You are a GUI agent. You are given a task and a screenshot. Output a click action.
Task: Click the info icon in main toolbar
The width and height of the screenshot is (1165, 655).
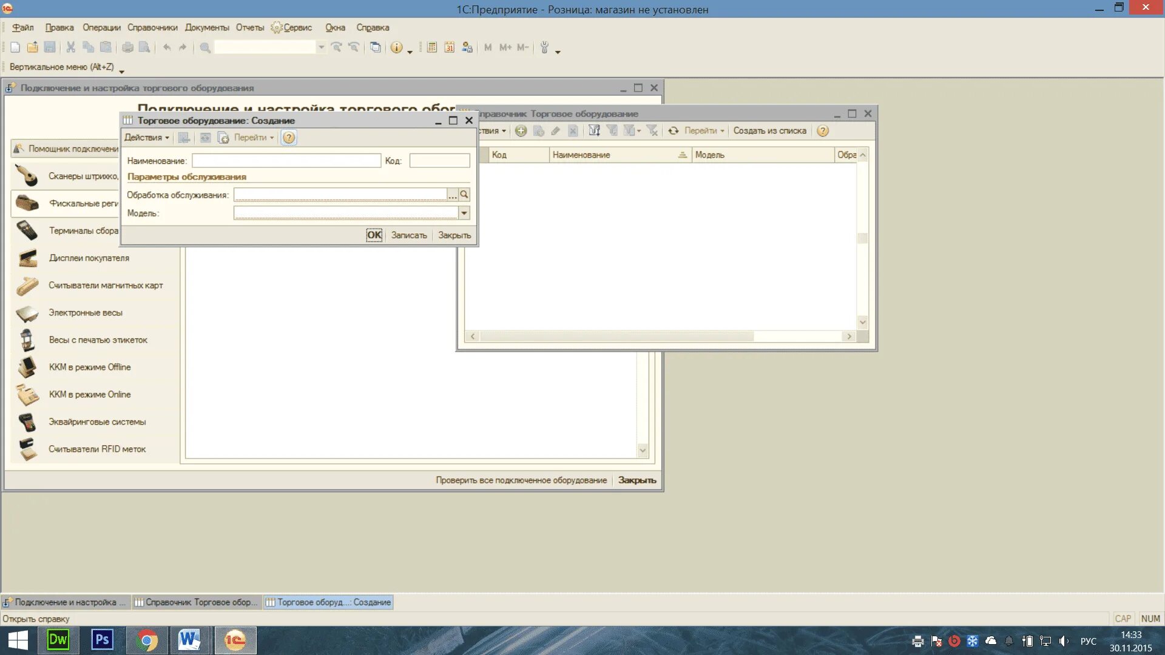coord(396,47)
